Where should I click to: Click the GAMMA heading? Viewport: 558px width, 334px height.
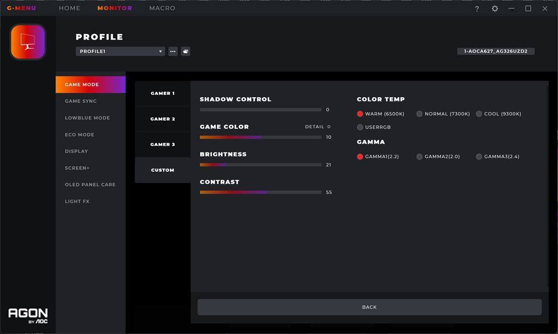[371, 142]
